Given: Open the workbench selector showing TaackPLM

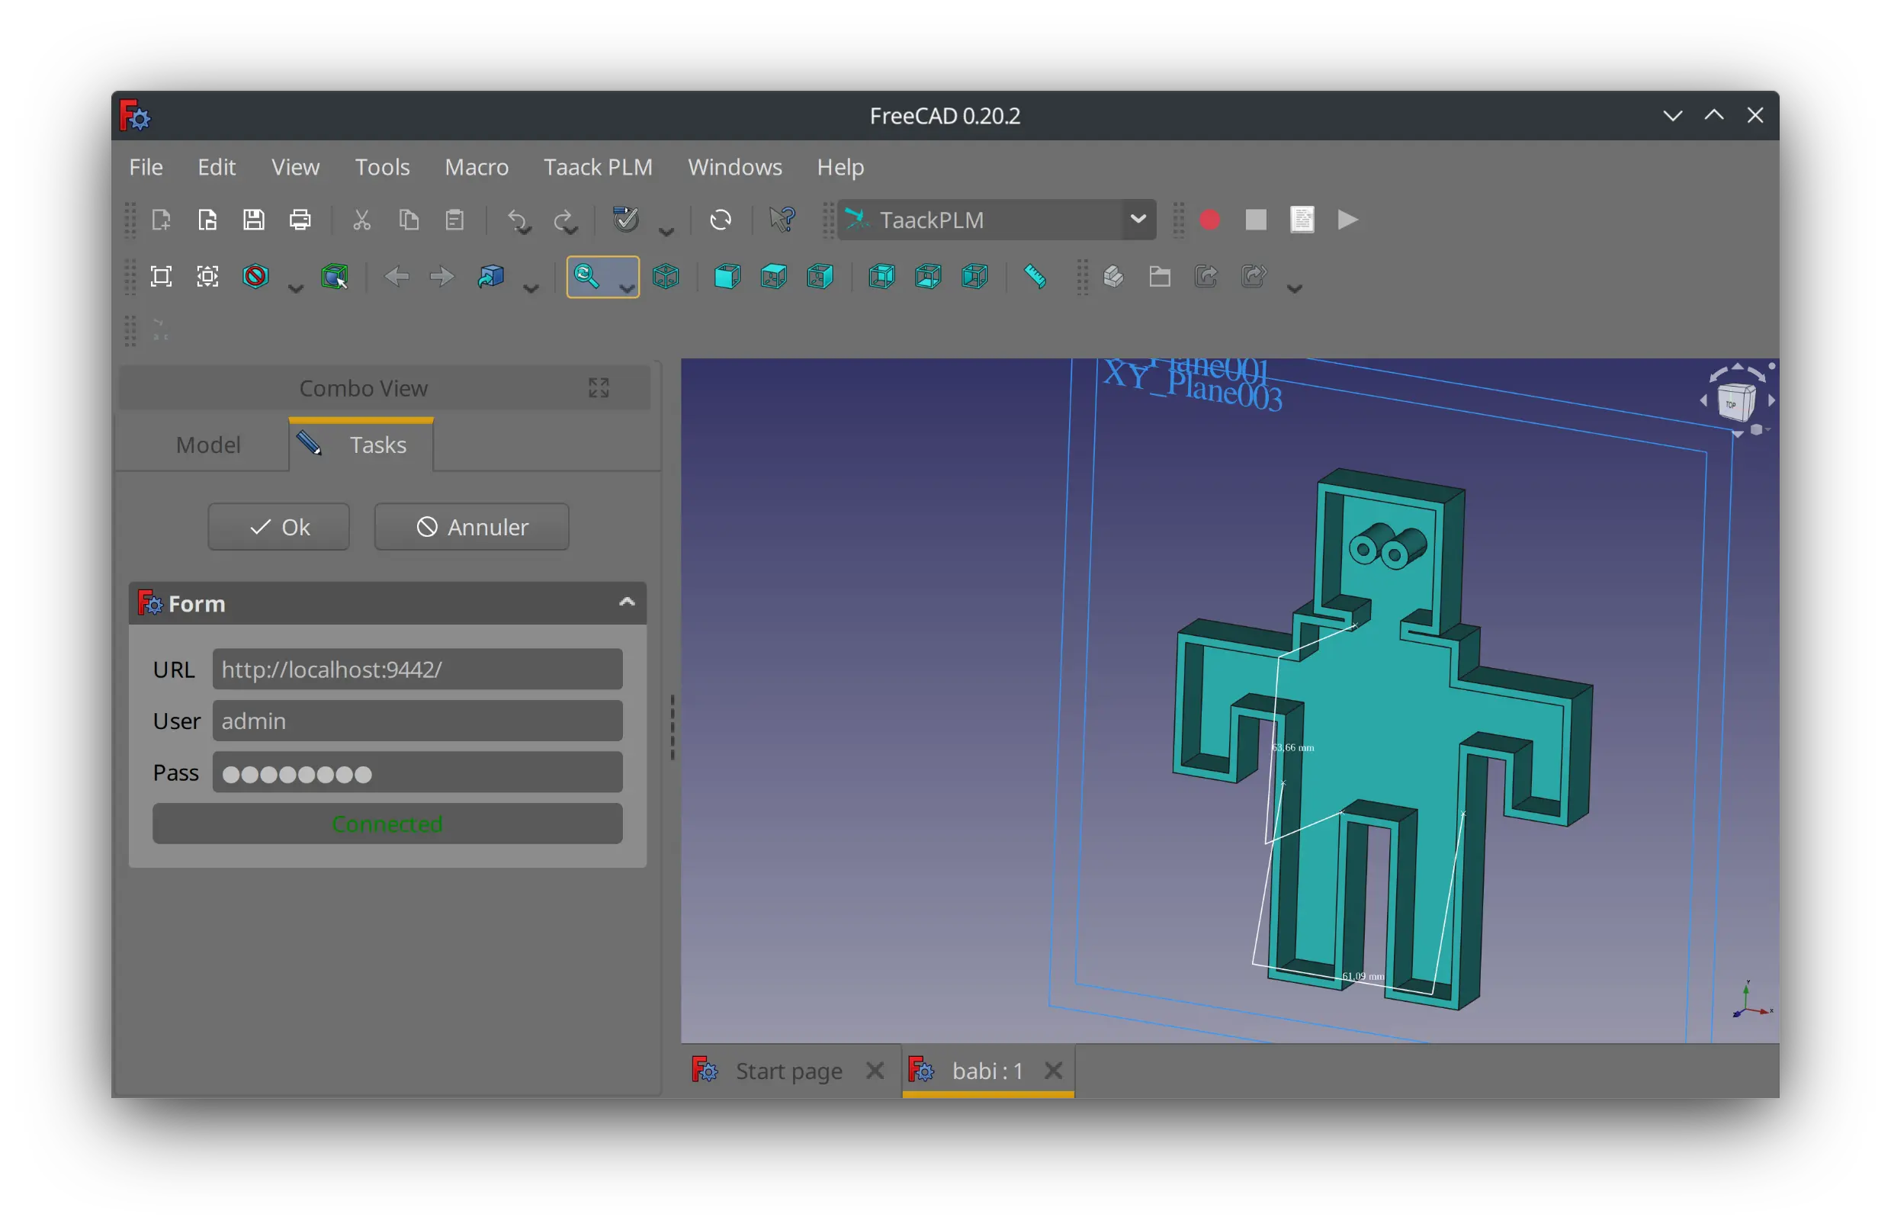Looking at the screenshot, I should tap(997, 220).
